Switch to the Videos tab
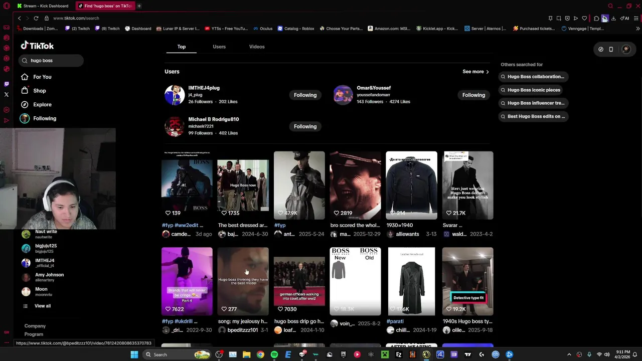Screen dimensions: 642x361 click(257, 47)
